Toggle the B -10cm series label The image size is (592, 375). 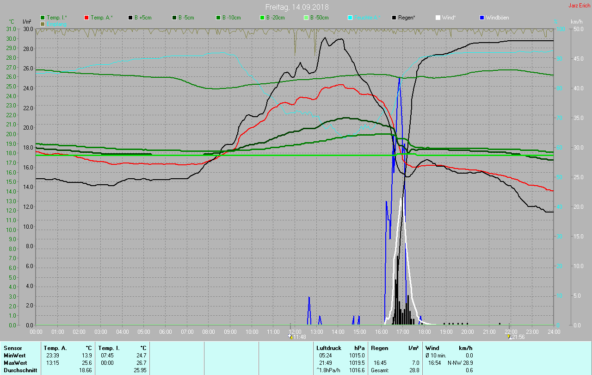pos(231,18)
